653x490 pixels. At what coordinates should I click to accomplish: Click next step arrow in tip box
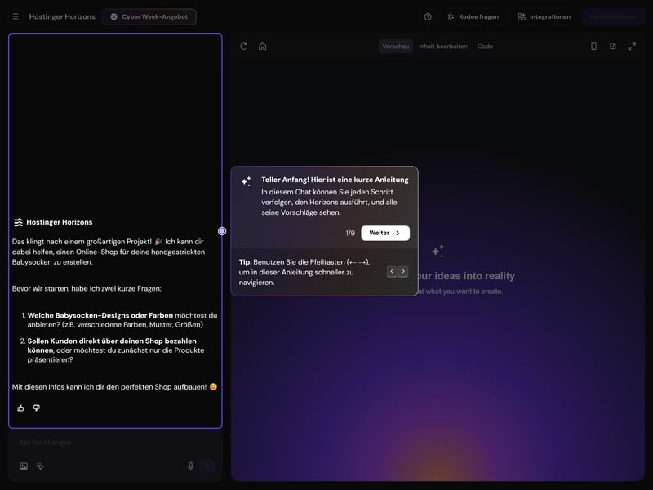coord(403,272)
